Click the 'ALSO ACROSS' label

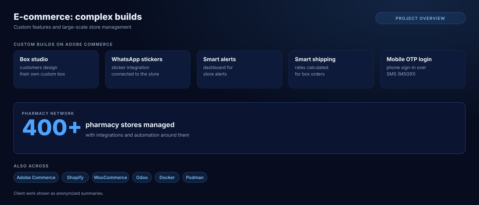click(x=31, y=166)
